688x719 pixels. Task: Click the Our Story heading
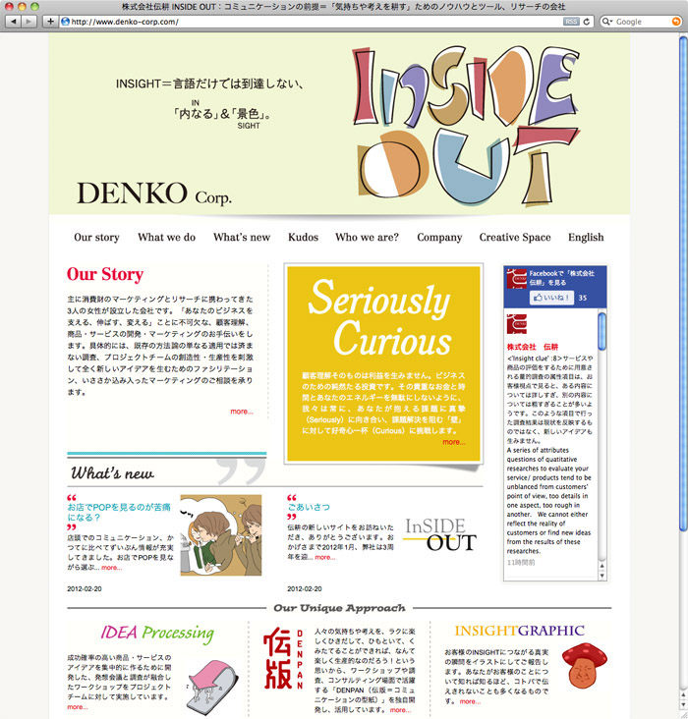[105, 274]
